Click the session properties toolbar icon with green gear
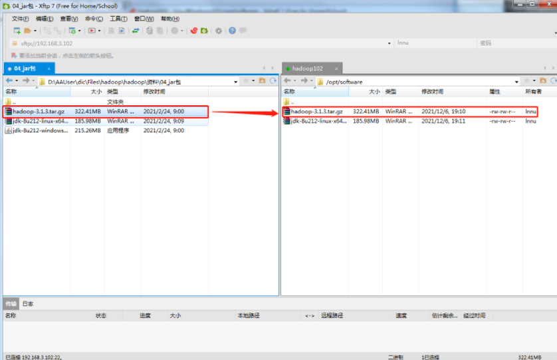 72,31
